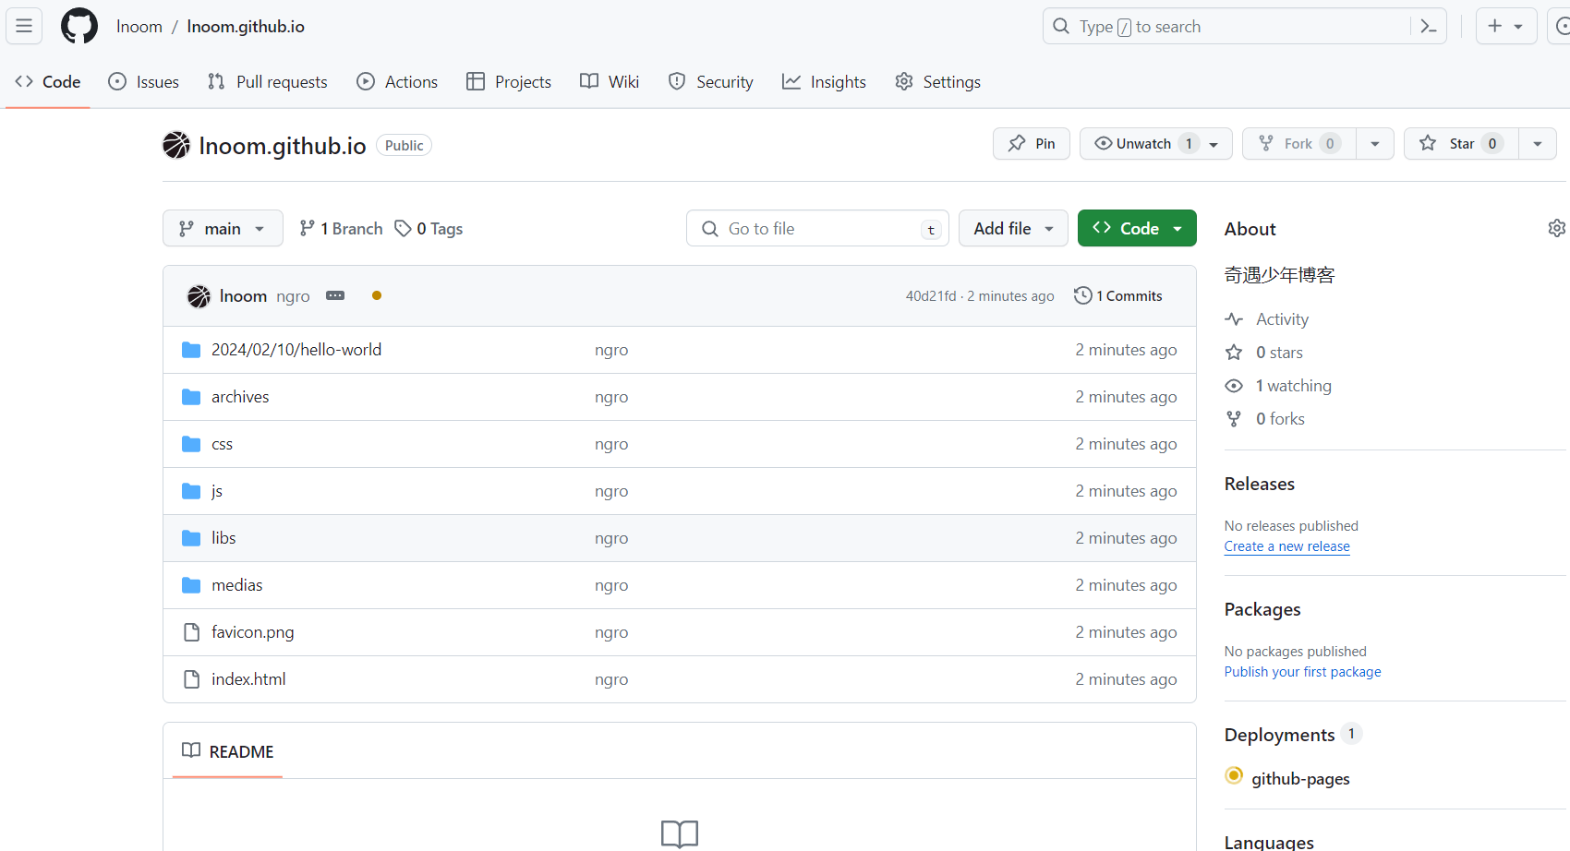Open the hamburger navigation menu
Viewport: 1570px width, 851px height.
point(24,26)
